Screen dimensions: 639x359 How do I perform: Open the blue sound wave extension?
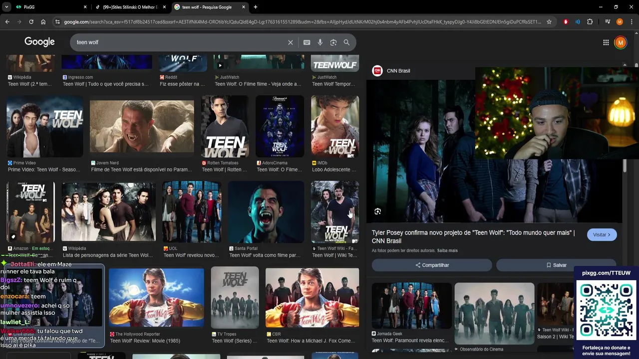tap(578, 22)
